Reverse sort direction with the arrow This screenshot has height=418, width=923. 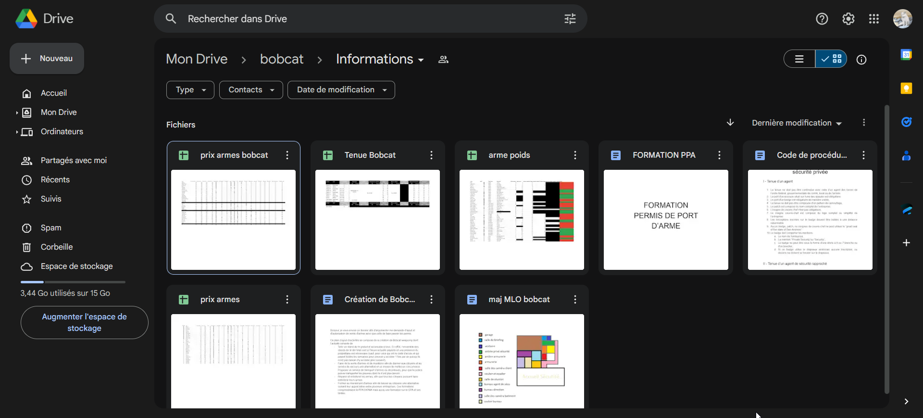[730, 123]
